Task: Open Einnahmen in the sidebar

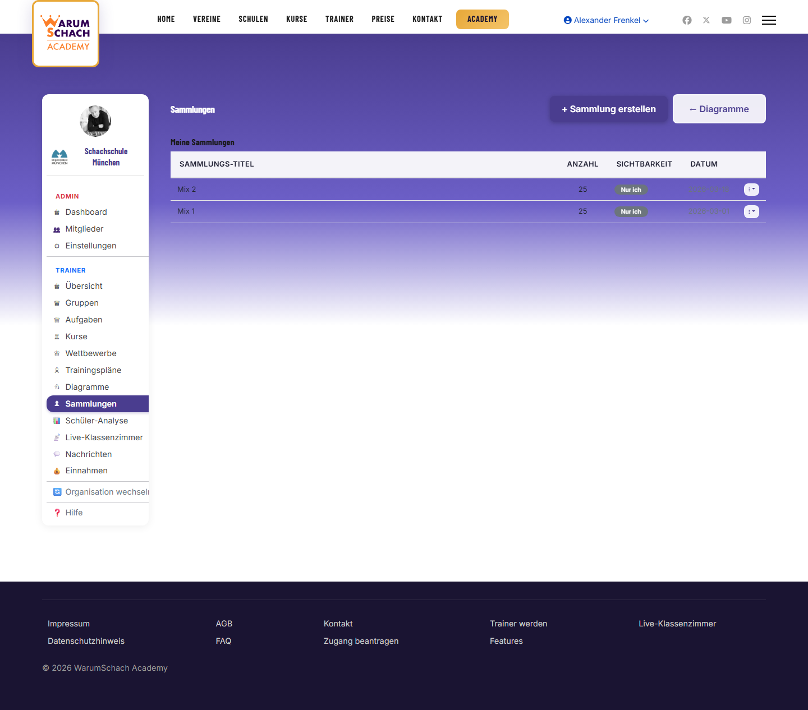Action: 86,471
